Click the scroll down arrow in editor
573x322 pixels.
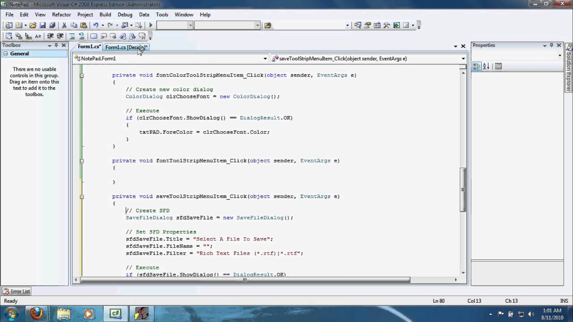coord(463,273)
